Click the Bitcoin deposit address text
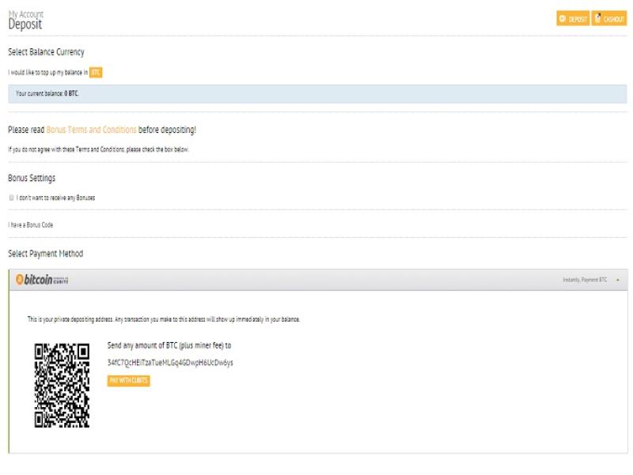 click(169, 362)
